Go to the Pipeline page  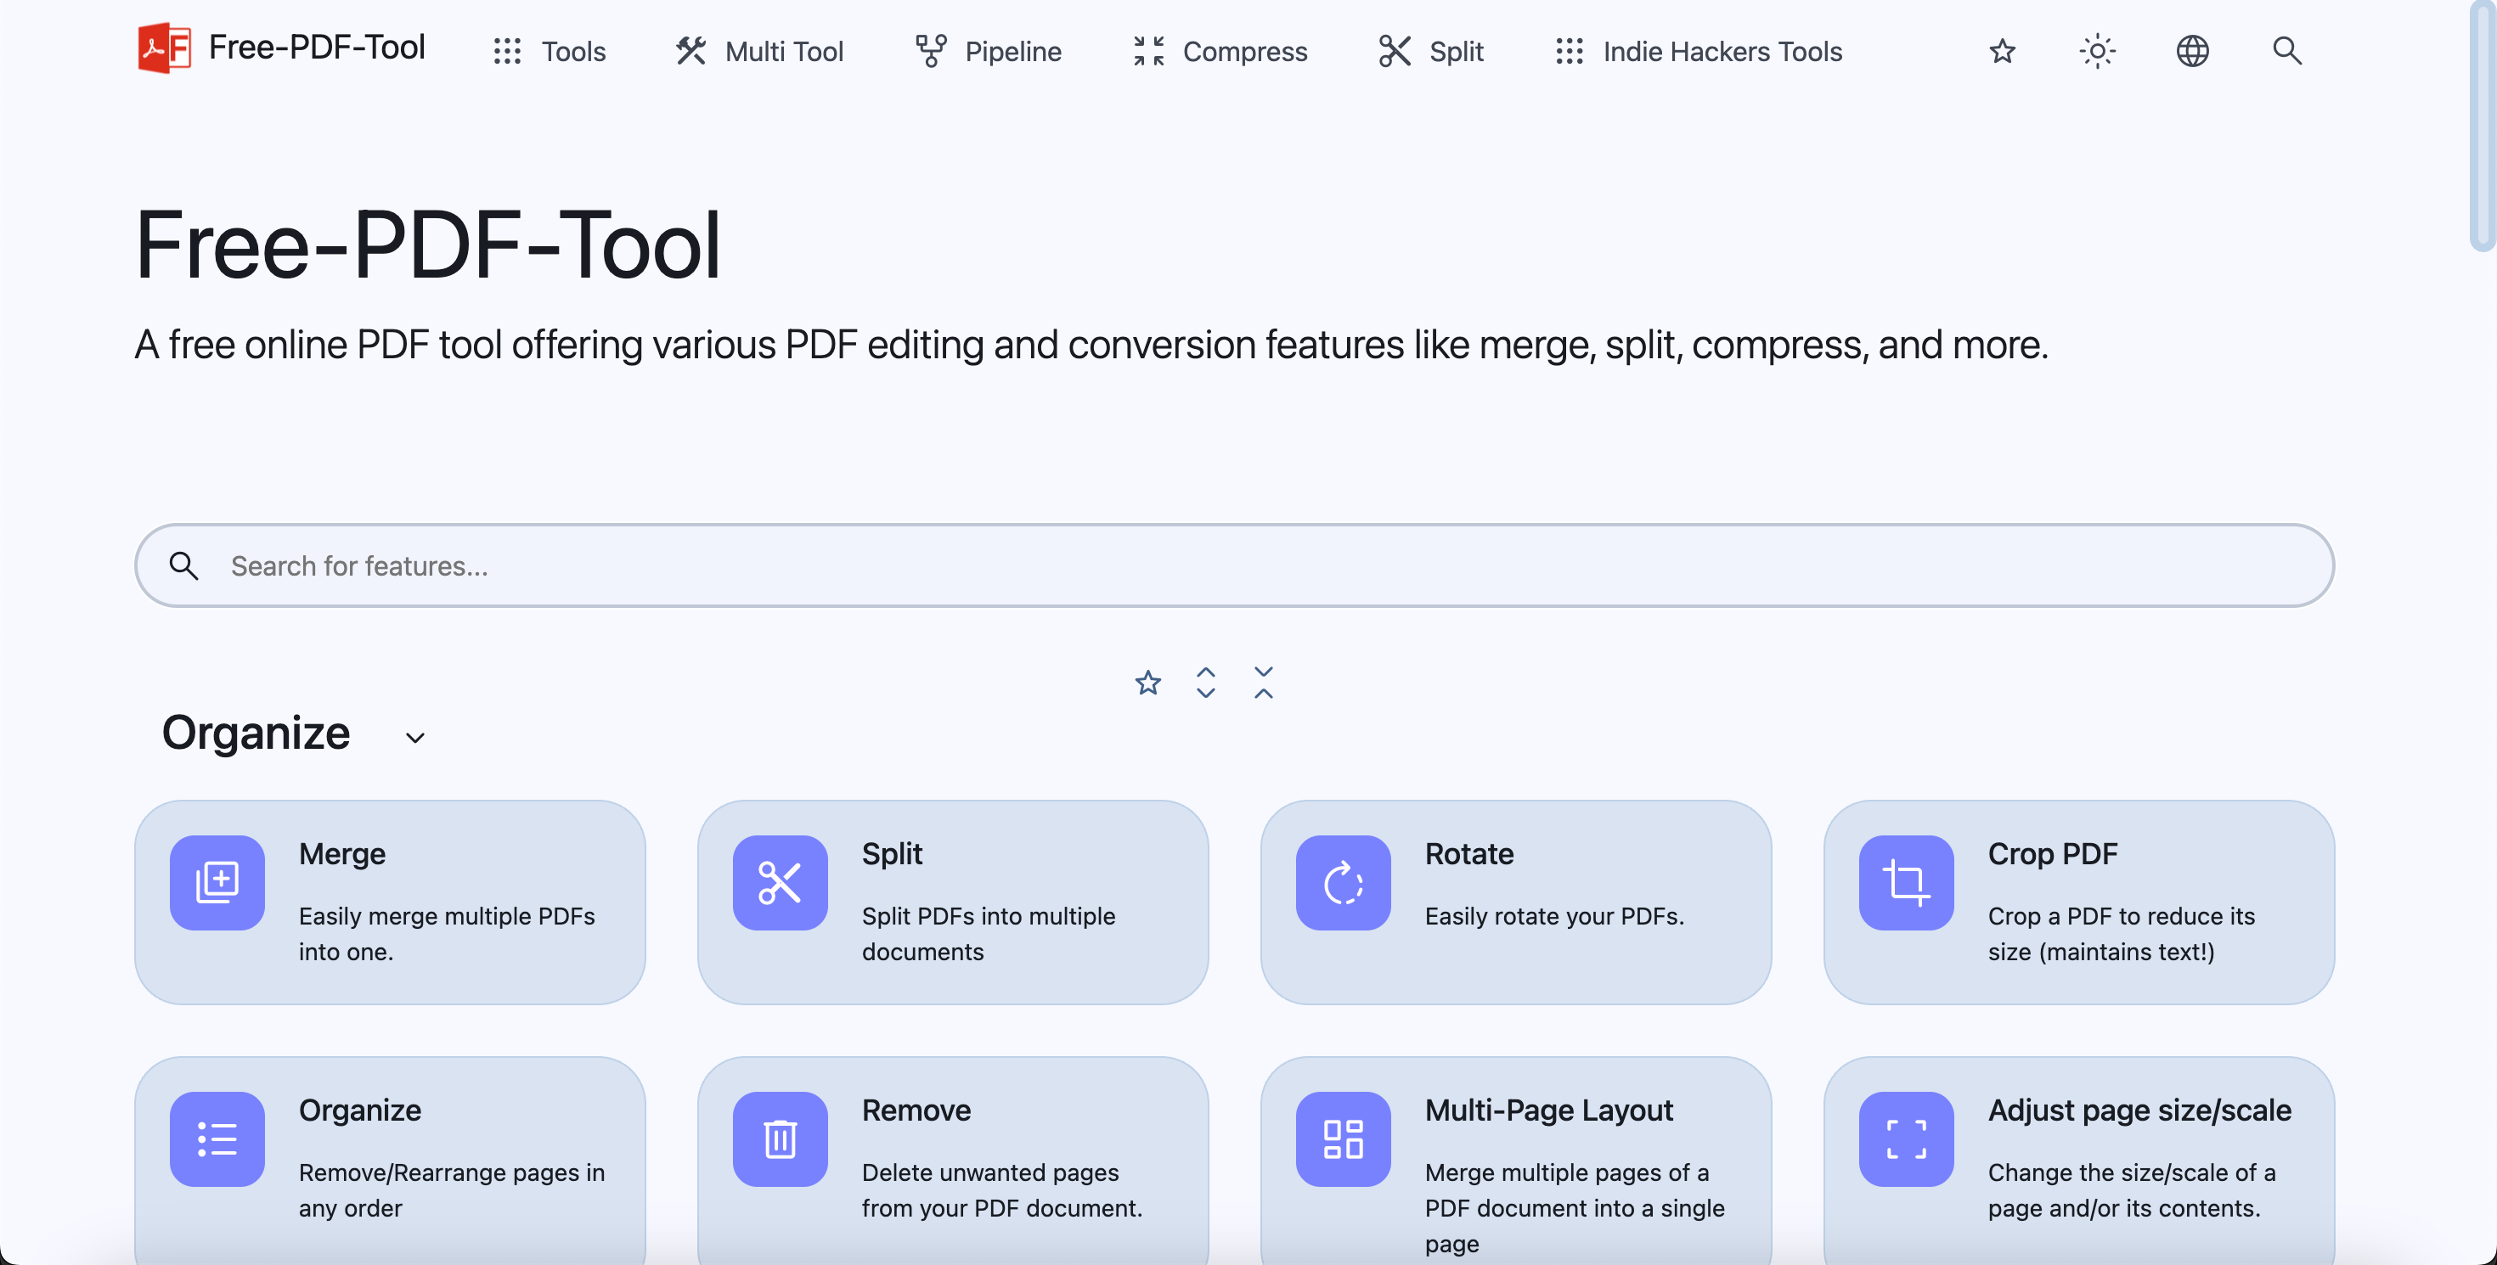(988, 50)
